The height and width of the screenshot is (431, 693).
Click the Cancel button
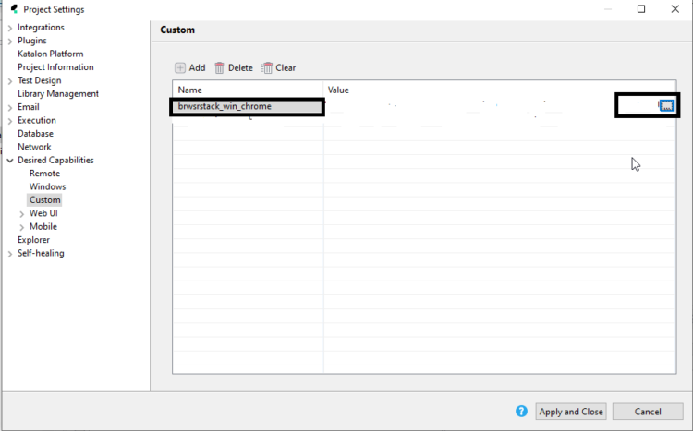tap(648, 412)
